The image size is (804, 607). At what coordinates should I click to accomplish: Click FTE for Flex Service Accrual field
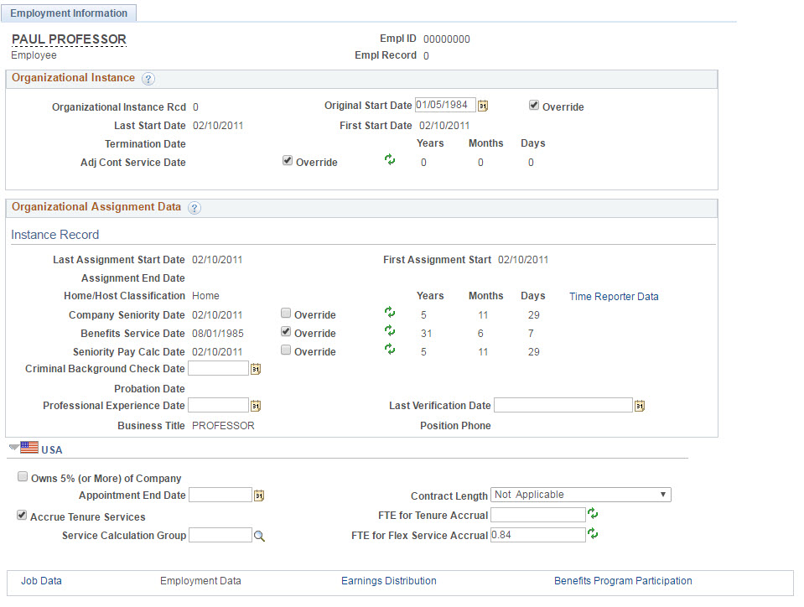coord(538,535)
